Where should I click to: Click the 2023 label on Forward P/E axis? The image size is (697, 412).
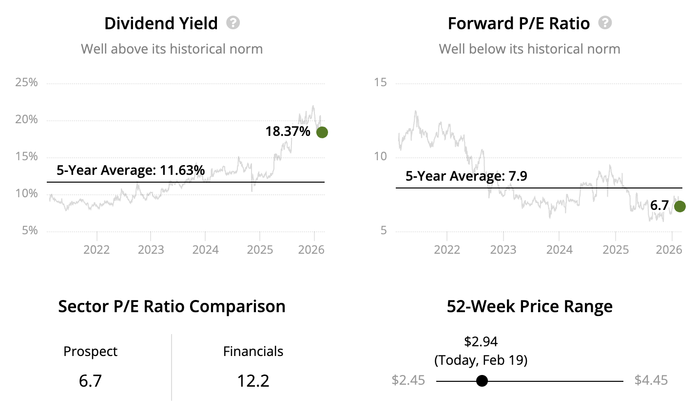tap(503, 250)
